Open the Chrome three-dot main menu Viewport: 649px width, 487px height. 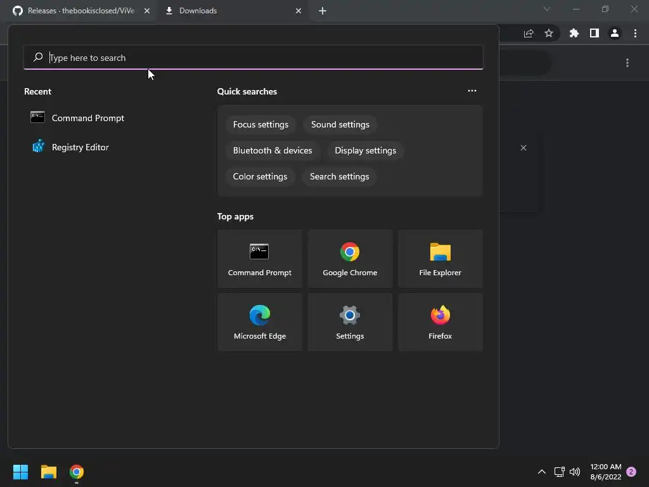click(635, 34)
